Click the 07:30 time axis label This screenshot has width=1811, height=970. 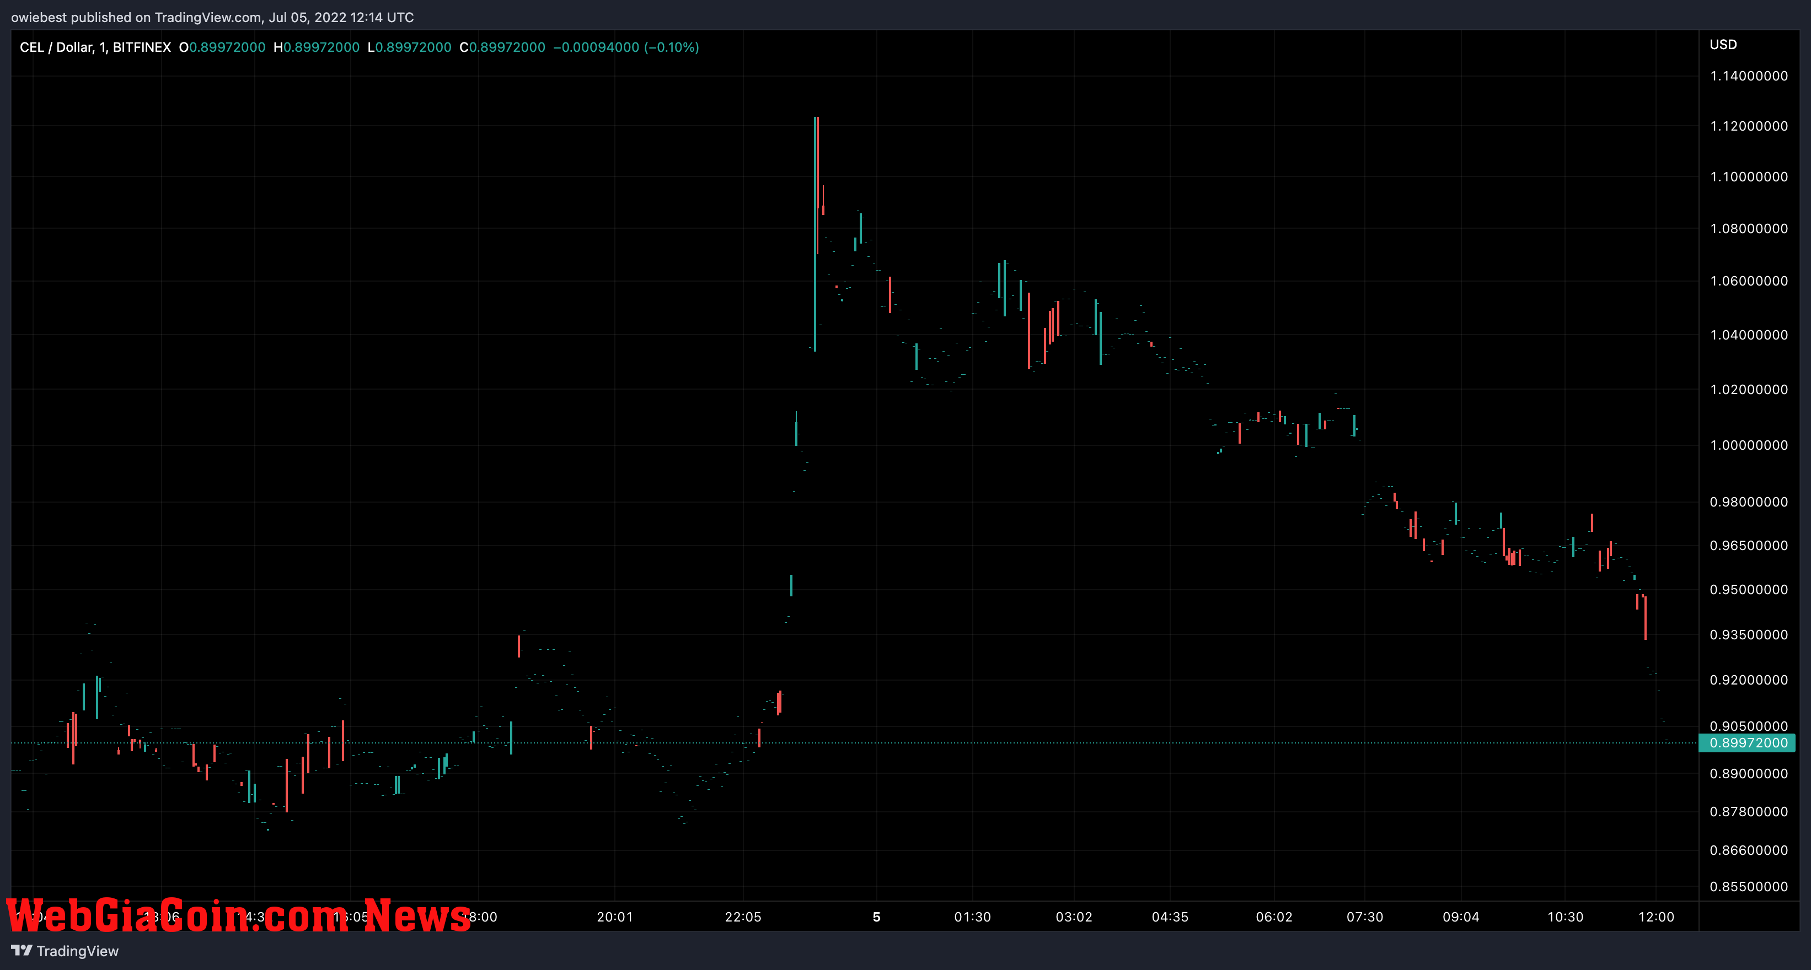click(x=1364, y=917)
